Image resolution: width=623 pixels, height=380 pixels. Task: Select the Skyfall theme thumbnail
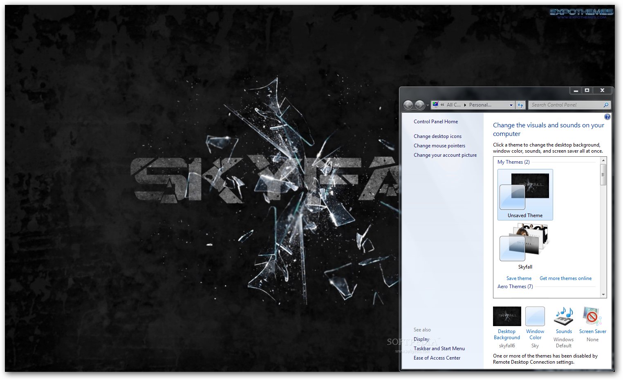pyautogui.click(x=525, y=247)
